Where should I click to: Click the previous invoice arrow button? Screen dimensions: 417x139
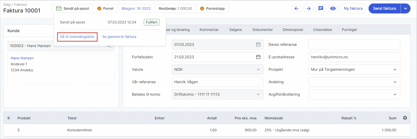(296, 8)
